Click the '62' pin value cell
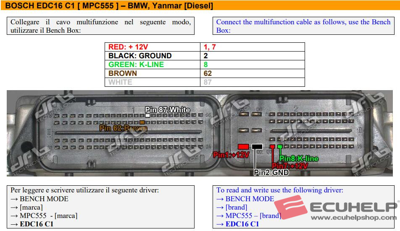This screenshot has height=231, width=400. point(252,73)
